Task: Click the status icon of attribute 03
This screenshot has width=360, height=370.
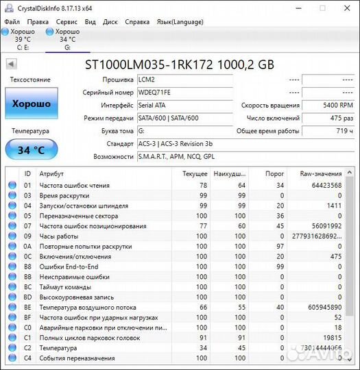Action: 12,195
